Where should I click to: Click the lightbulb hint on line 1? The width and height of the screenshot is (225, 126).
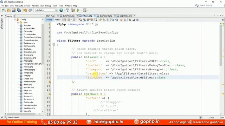[x=49, y=24]
